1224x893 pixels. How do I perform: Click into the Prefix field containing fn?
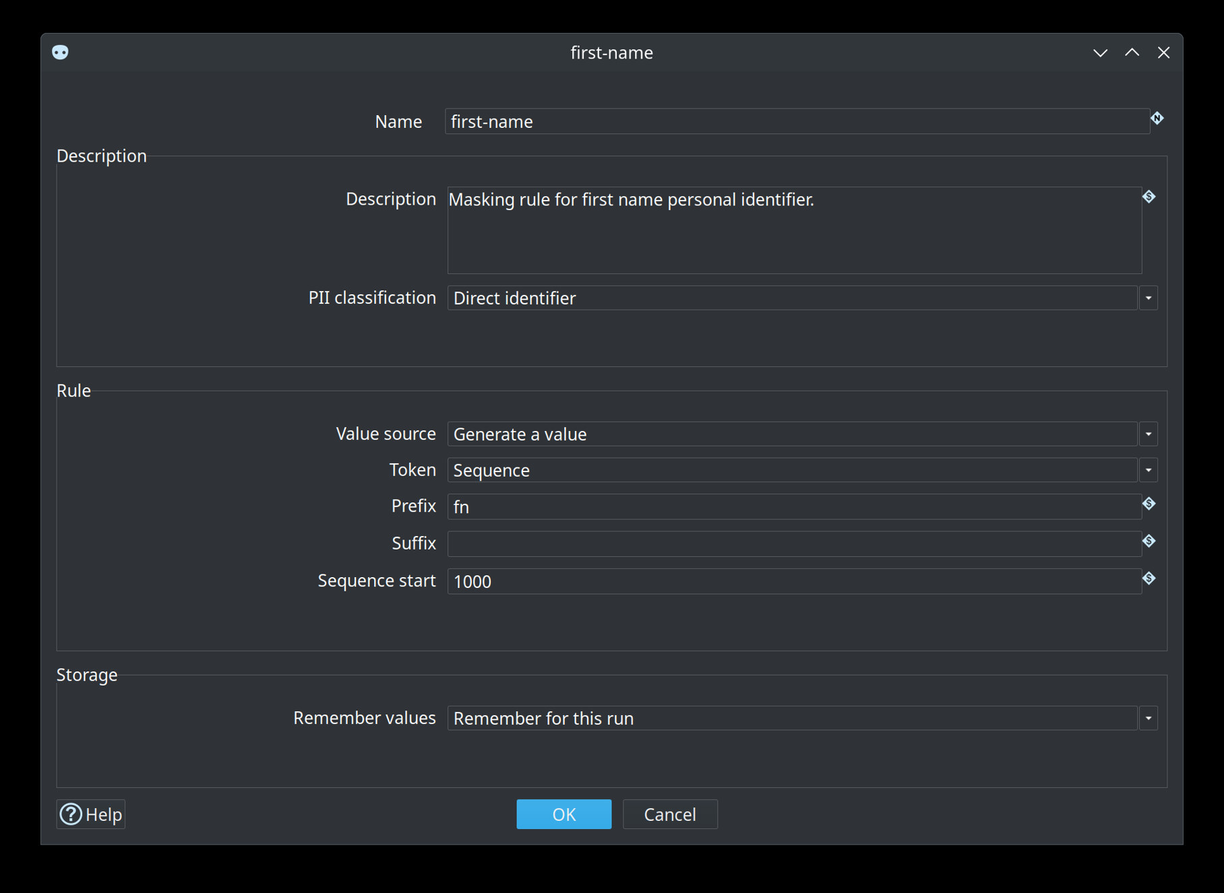pos(795,506)
